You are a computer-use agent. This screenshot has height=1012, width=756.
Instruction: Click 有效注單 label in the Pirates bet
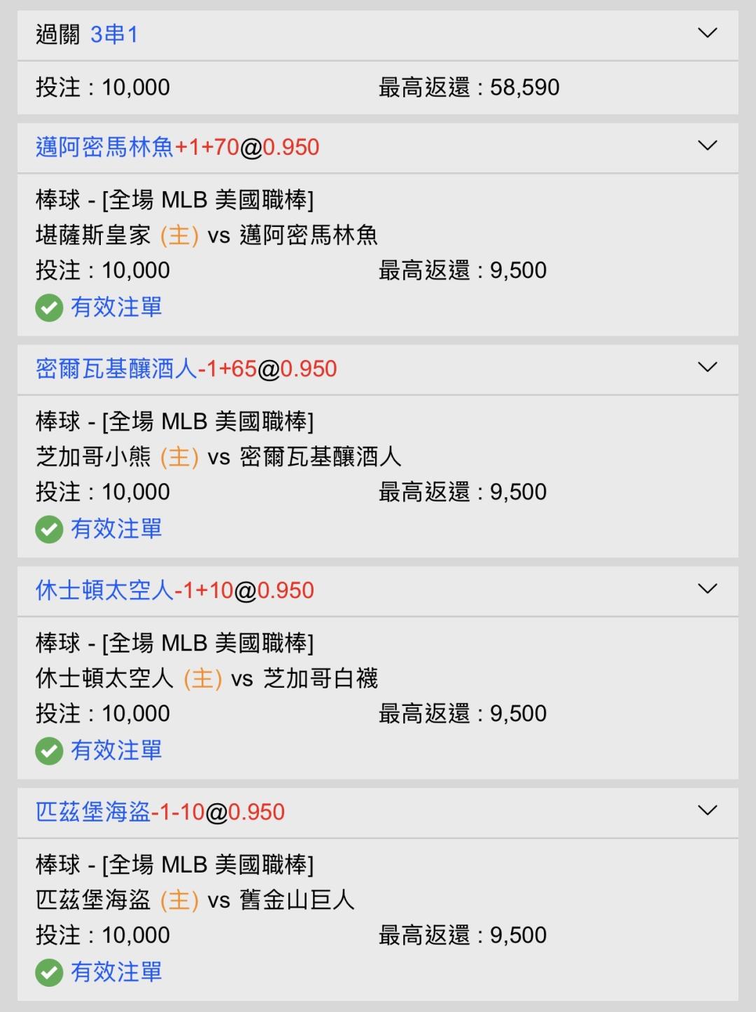click(116, 972)
